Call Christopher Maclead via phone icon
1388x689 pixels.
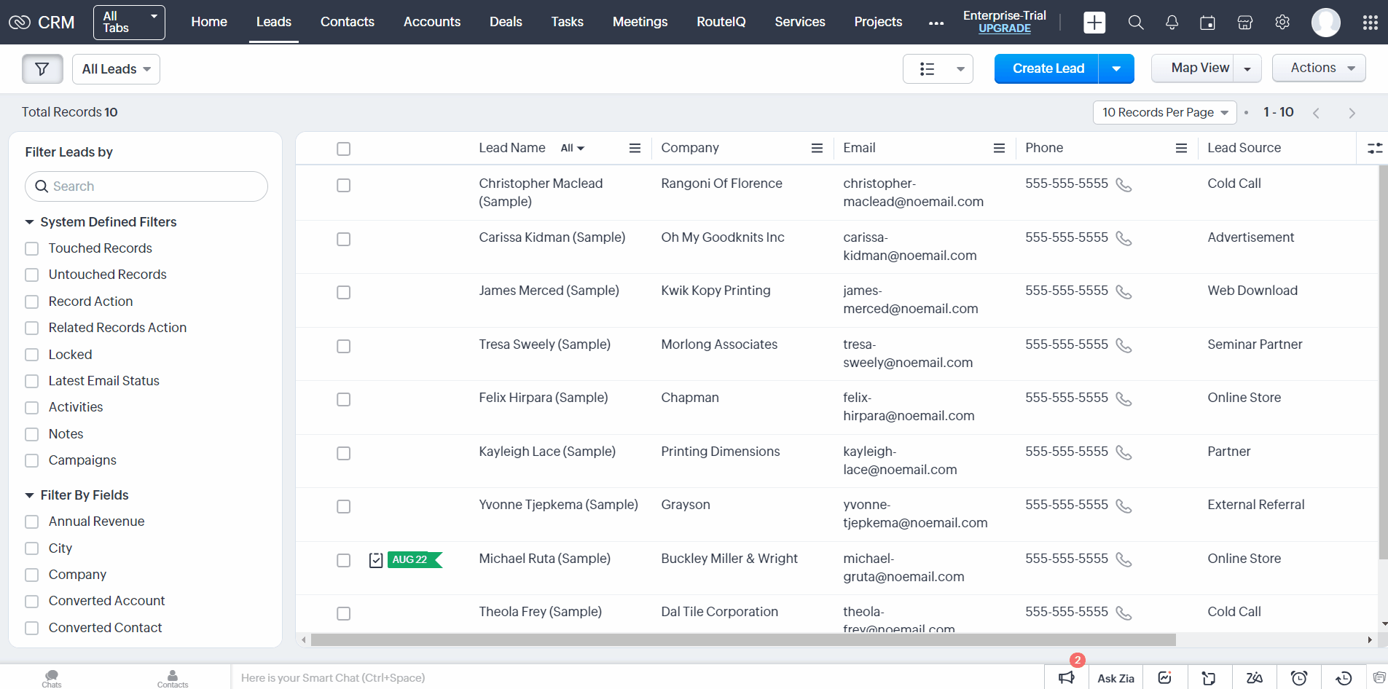[x=1124, y=185]
